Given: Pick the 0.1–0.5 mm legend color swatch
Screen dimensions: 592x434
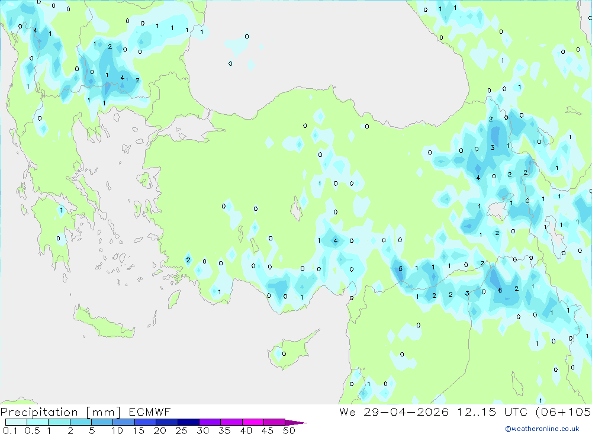Looking at the screenshot, I should pyautogui.click(x=16, y=422).
